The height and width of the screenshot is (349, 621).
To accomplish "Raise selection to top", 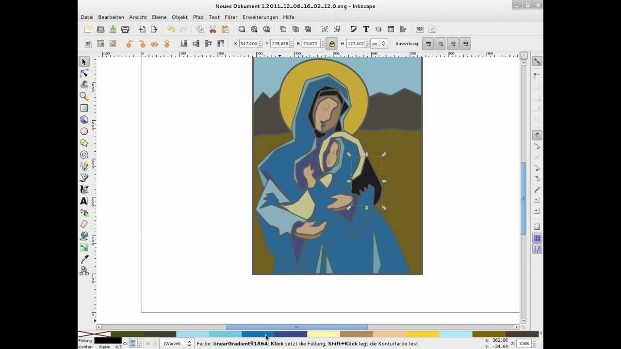I will (x=221, y=44).
